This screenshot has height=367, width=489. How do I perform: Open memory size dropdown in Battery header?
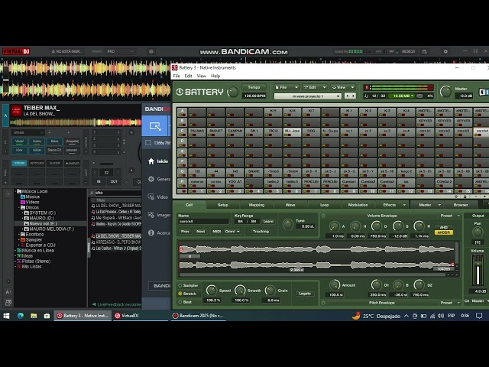pos(401,96)
